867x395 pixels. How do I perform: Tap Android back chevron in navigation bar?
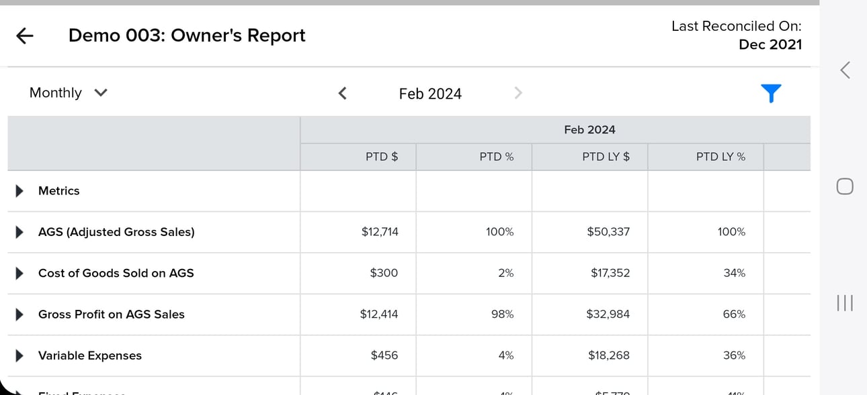click(x=845, y=69)
